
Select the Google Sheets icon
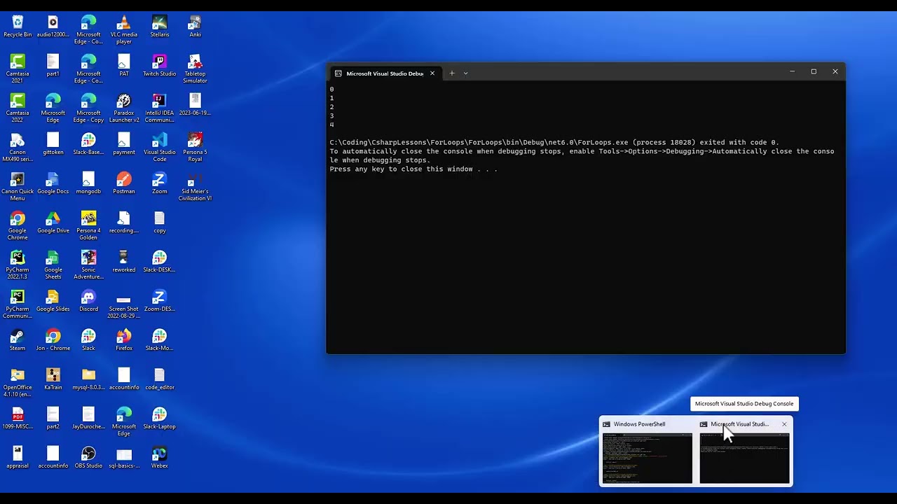[53, 265]
